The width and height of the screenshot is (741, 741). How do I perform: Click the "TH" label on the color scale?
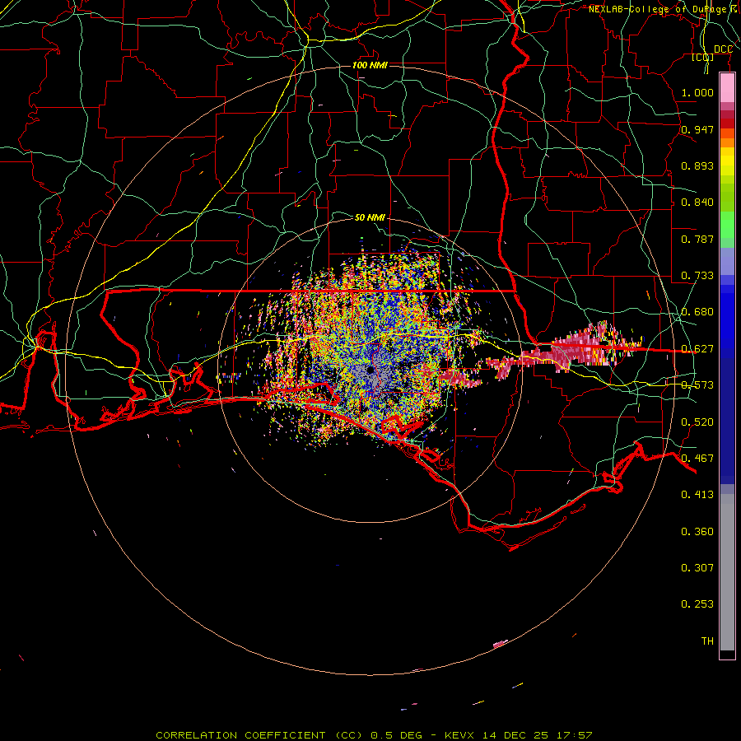(x=707, y=641)
